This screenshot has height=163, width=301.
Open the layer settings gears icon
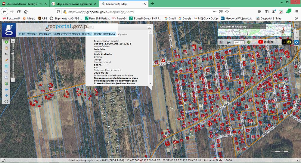[297, 25]
